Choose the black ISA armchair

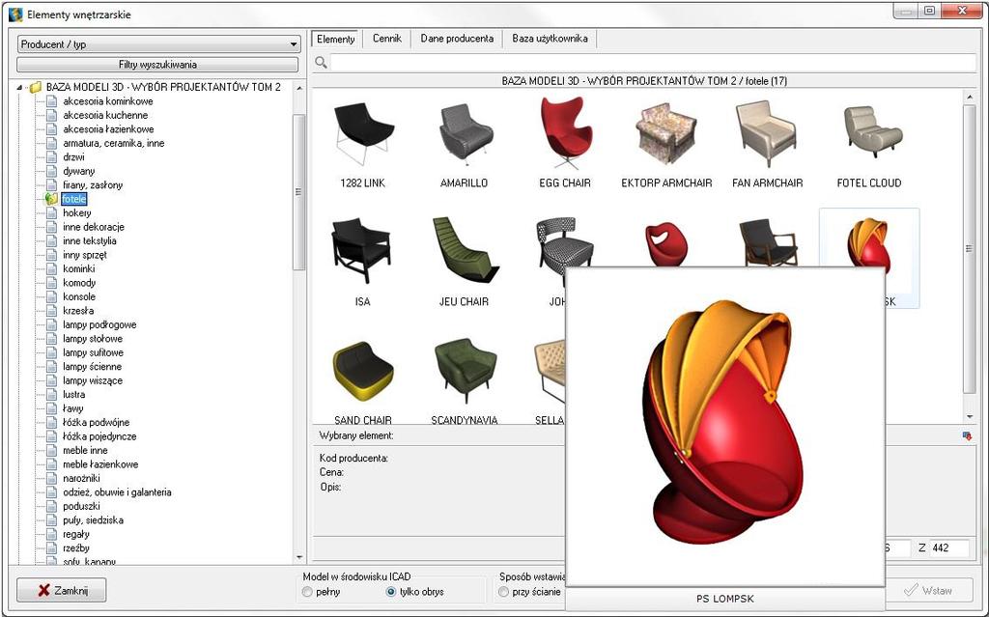[361, 250]
